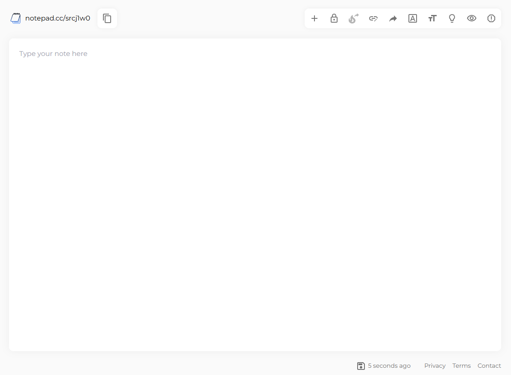Click the notepad logo icon
The width and height of the screenshot is (511, 375).
click(x=15, y=18)
